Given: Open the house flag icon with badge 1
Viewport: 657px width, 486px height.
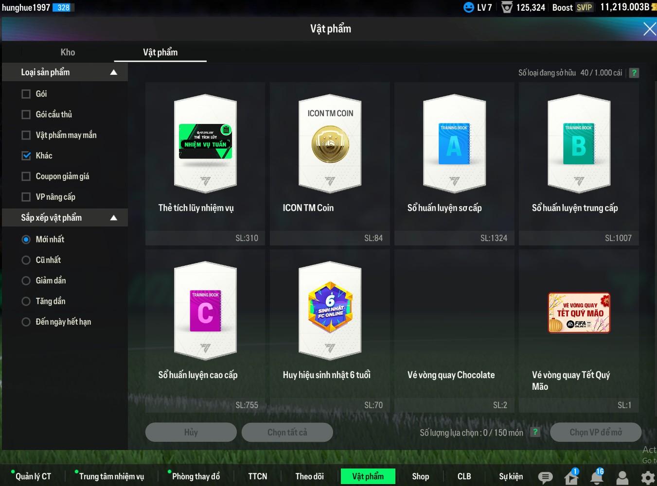Looking at the screenshot, I should [x=571, y=477].
